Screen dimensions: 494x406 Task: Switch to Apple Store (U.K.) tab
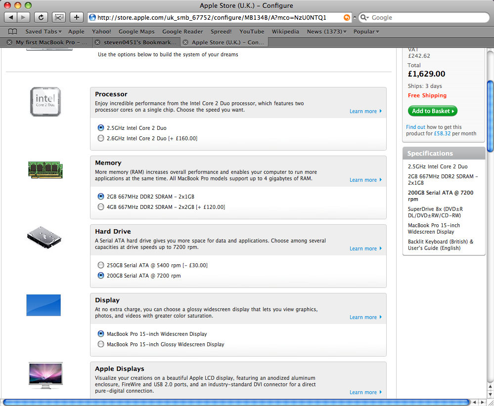click(x=228, y=42)
